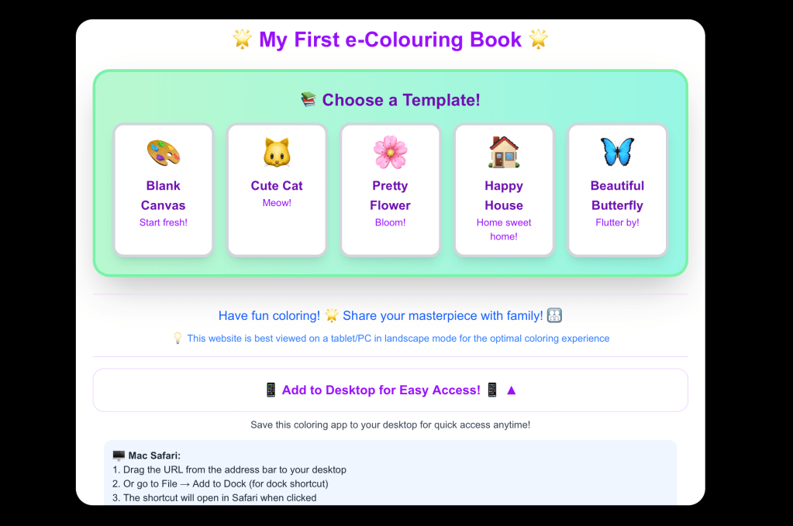Open the Happy House template label
793x526 pixels.
(504, 195)
